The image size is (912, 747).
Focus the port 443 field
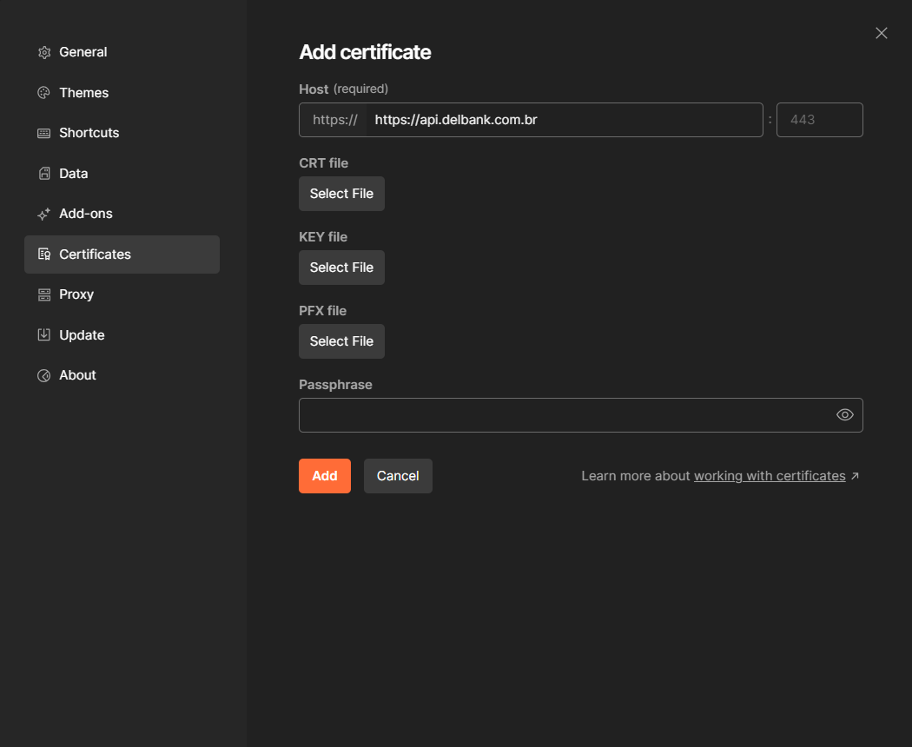820,120
